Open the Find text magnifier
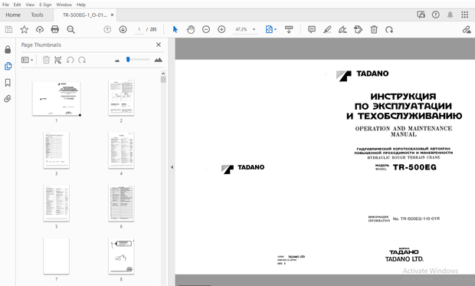The height and width of the screenshot is (286, 475). 71,29
